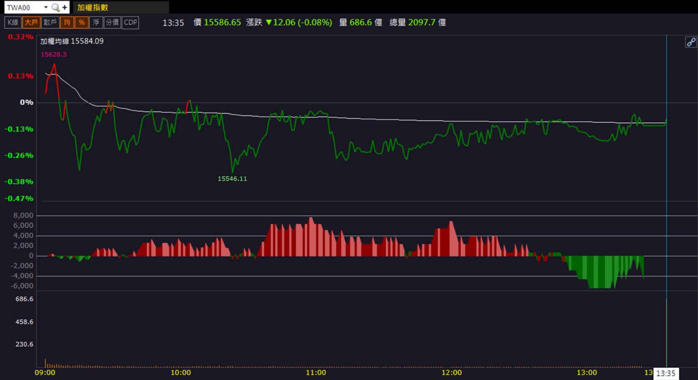Screen dimensions: 698x380
Task: Click the 458.6 label on the volume axis
Action: pyautogui.click(x=25, y=322)
